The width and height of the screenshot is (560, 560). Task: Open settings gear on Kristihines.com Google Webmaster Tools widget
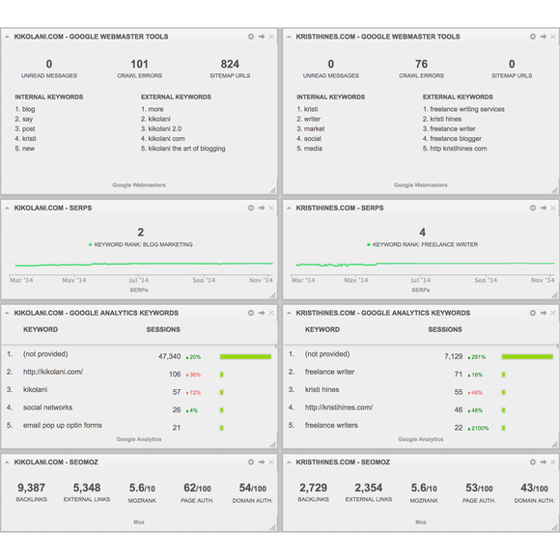click(x=533, y=37)
